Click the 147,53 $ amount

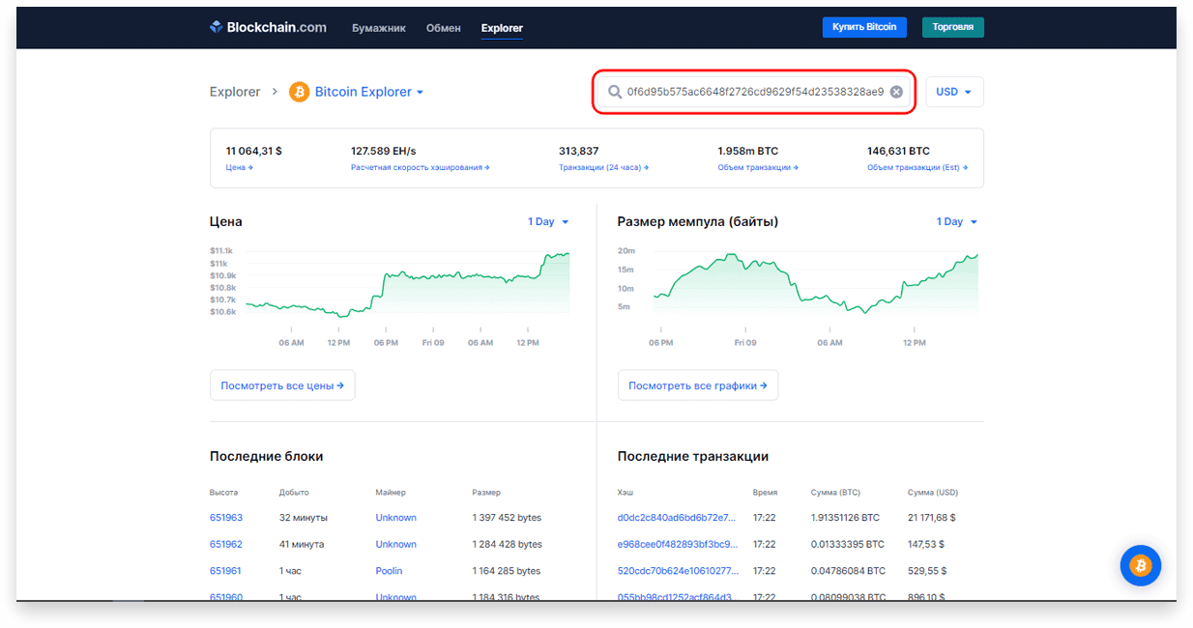click(926, 544)
